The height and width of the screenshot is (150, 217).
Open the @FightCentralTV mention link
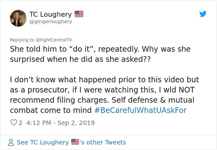point(54,40)
